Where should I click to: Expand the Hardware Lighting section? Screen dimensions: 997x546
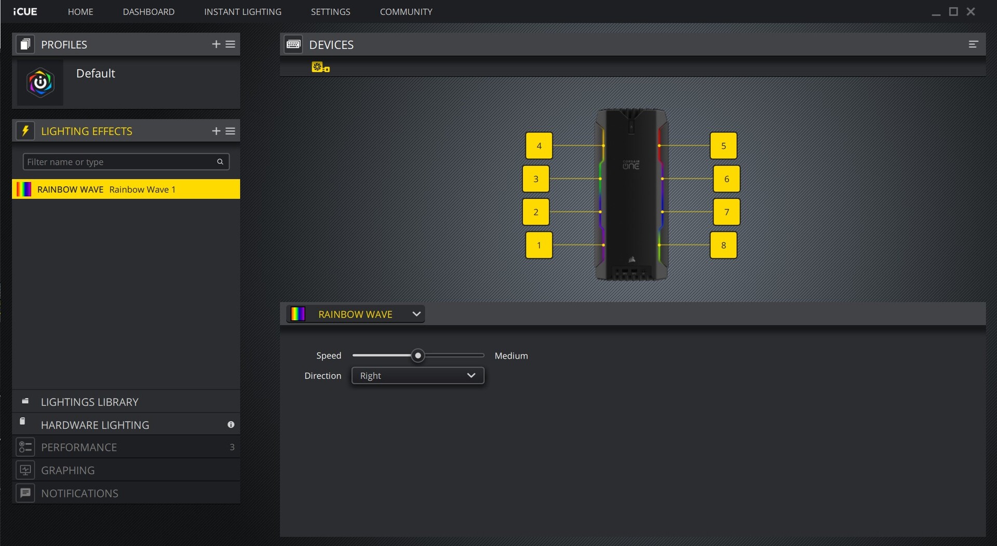126,425
